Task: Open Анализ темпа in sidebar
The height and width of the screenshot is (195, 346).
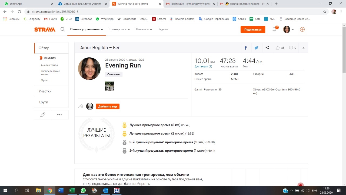Action: pos(49,65)
